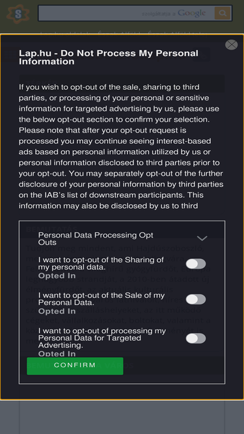The height and width of the screenshot is (434, 244).
Task: Toggle opt-out of Sharing personal data
Action: click(196, 264)
